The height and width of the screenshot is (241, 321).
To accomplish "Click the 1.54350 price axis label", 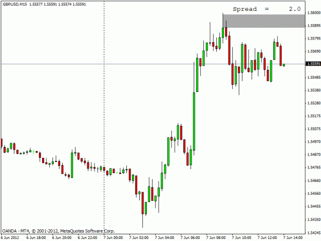I will pos(314,219).
